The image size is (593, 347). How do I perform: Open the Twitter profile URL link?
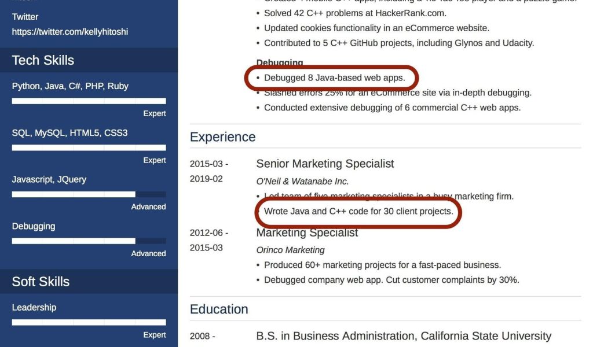(70, 32)
